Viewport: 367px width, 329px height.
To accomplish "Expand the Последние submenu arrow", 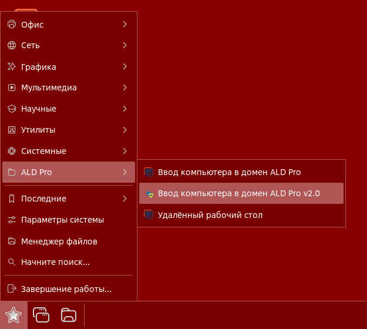I will pos(124,199).
